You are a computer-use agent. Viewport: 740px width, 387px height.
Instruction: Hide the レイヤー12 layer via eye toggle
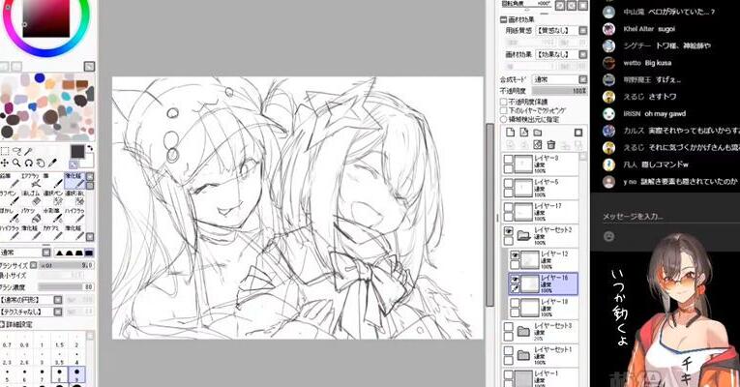(x=515, y=255)
